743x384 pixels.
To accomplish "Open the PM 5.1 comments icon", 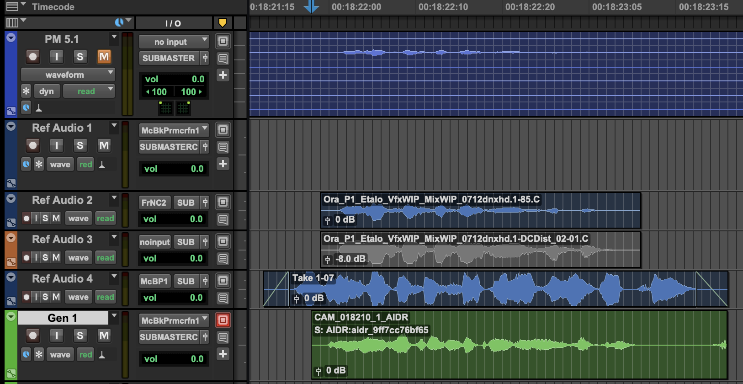I will (x=223, y=59).
